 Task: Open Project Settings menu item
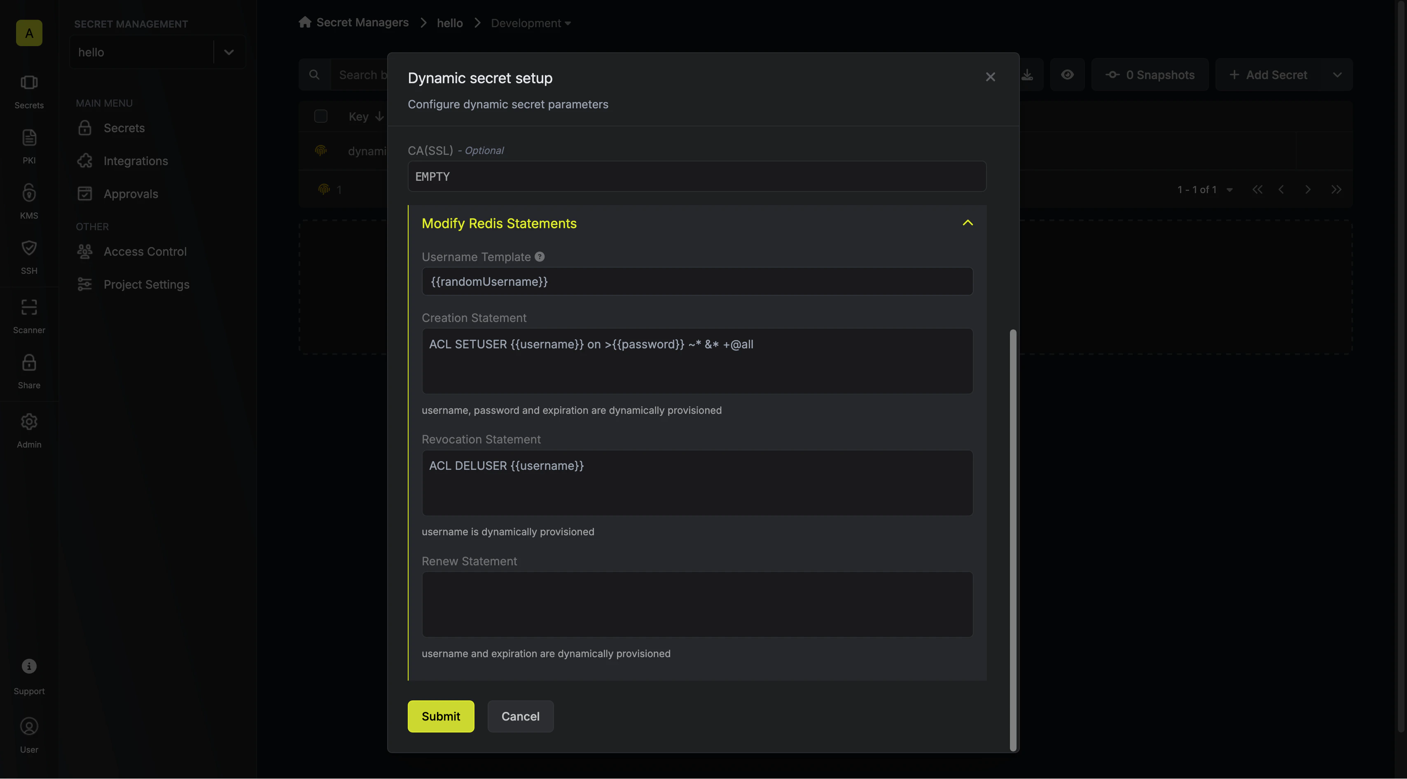click(x=146, y=285)
